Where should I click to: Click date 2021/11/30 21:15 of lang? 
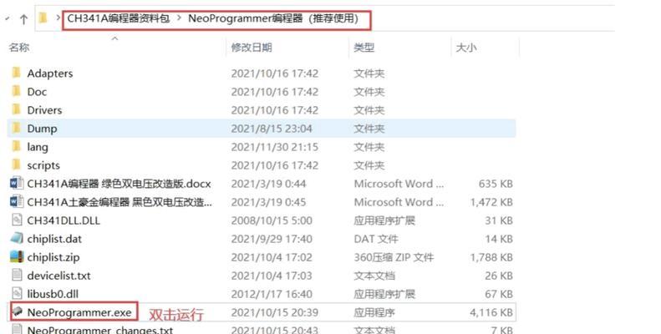pyautogui.click(x=274, y=147)
